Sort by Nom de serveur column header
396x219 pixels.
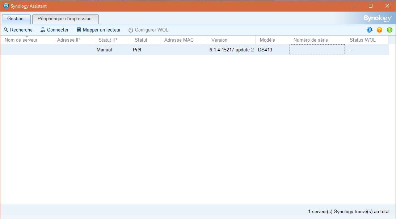[27, 40]
